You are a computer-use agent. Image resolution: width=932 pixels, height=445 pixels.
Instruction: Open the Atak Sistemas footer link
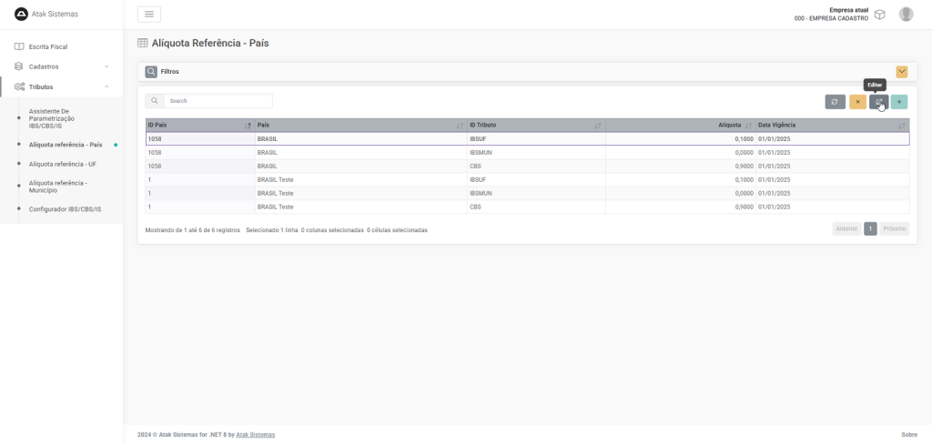pos(255,435)
